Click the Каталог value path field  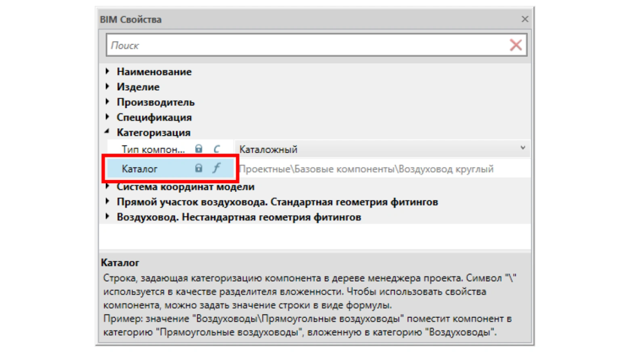(366, 168)
